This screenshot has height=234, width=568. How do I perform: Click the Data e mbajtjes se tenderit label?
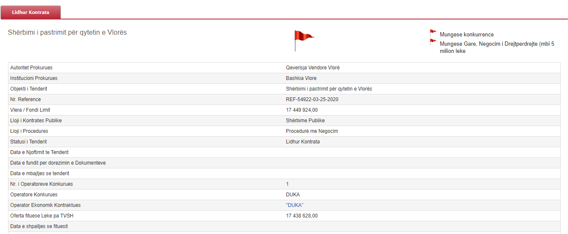40,173
